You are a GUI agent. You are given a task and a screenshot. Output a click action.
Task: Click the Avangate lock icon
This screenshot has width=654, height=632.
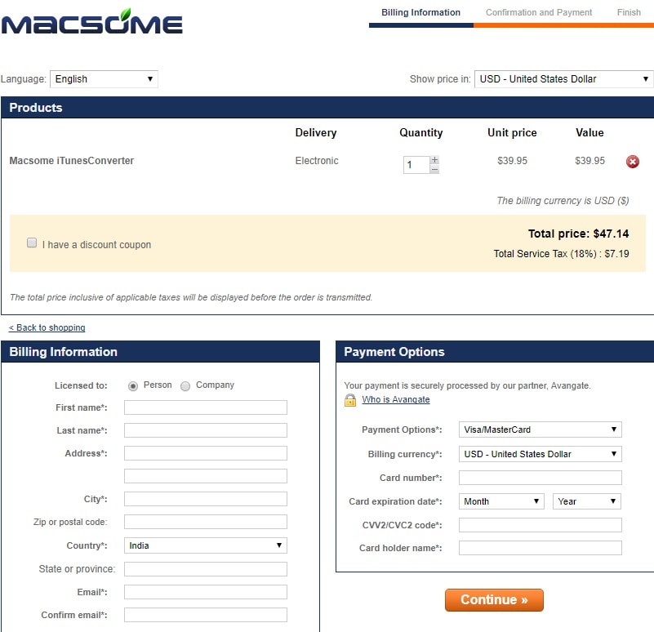[x=350, y=400]
